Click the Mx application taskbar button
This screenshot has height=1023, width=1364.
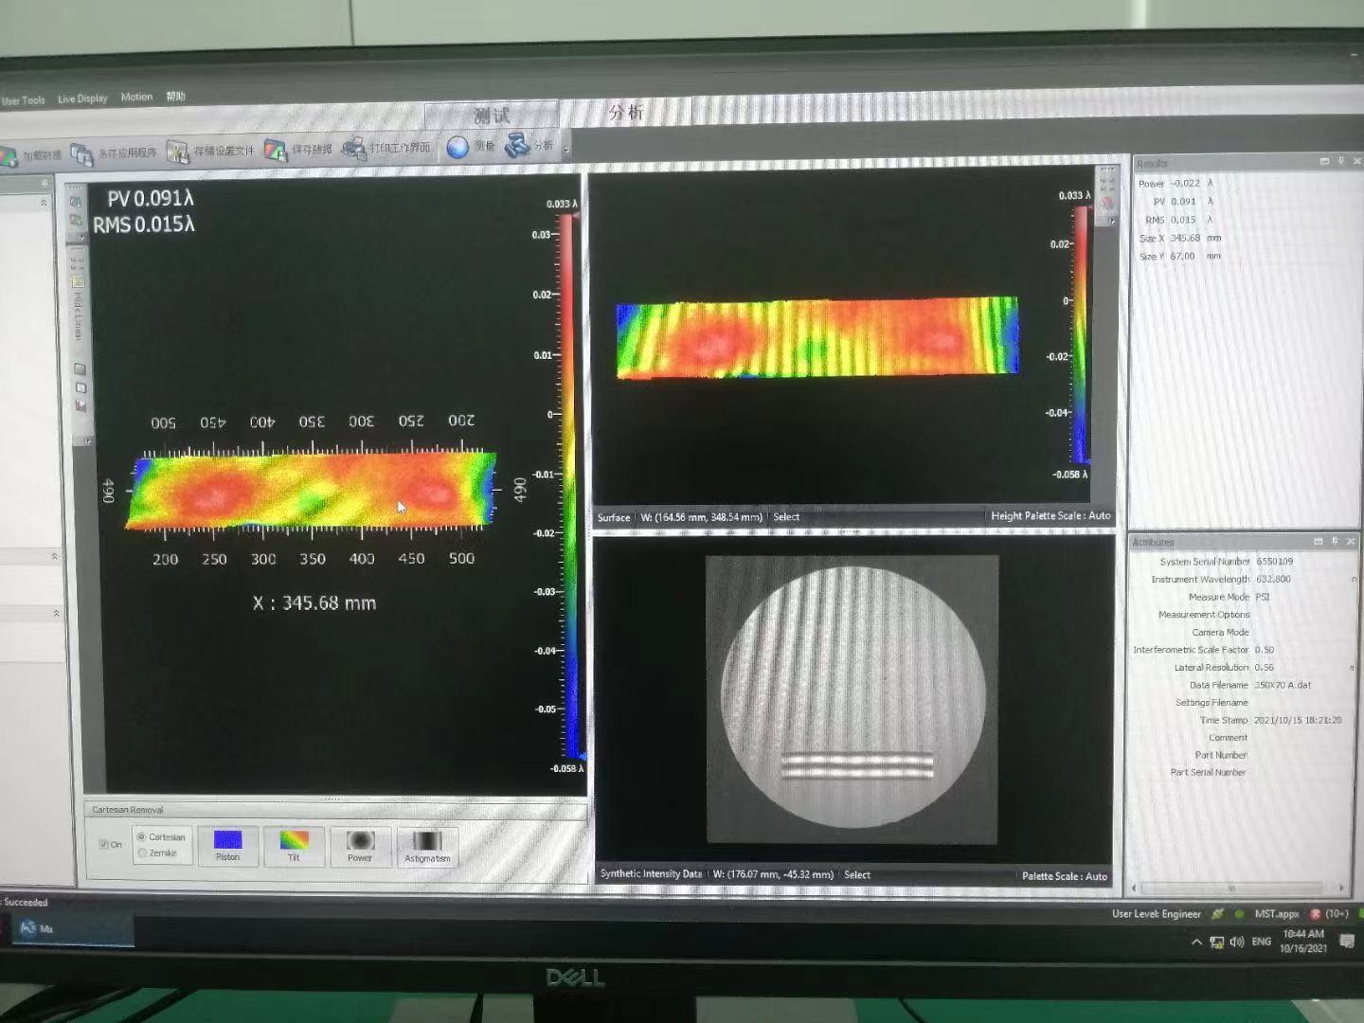click(x=74, y=929)
